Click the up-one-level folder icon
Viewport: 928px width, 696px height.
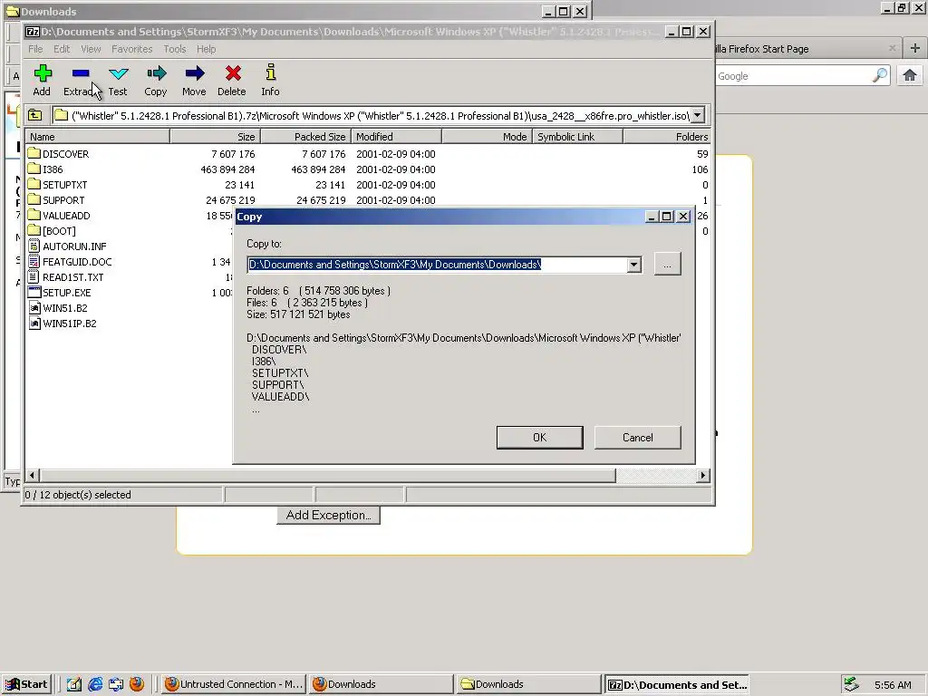pos(35,115)
